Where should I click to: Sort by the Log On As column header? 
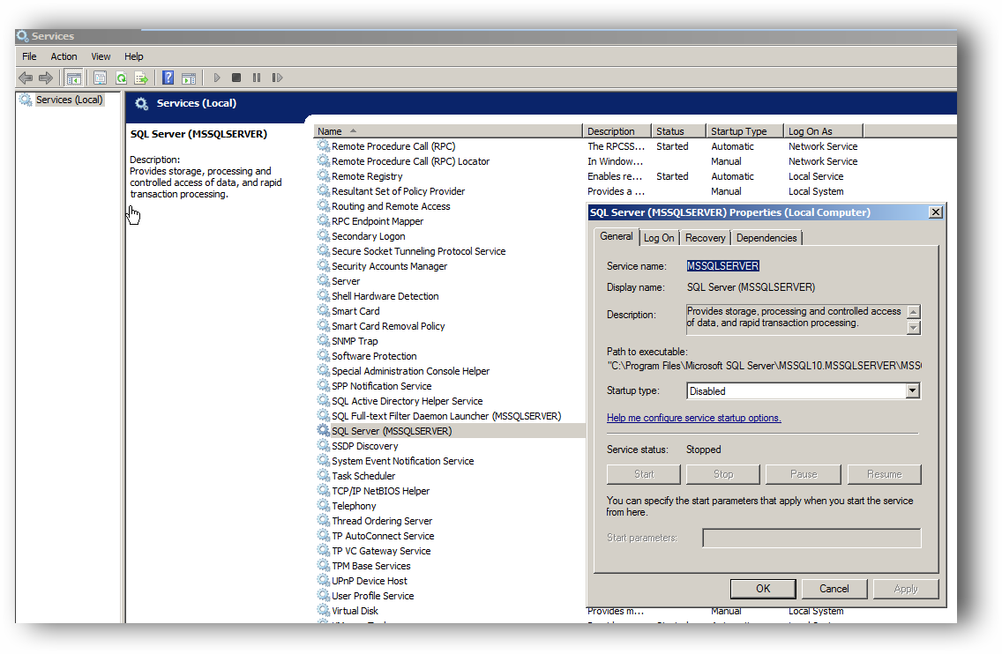point(824,131)
